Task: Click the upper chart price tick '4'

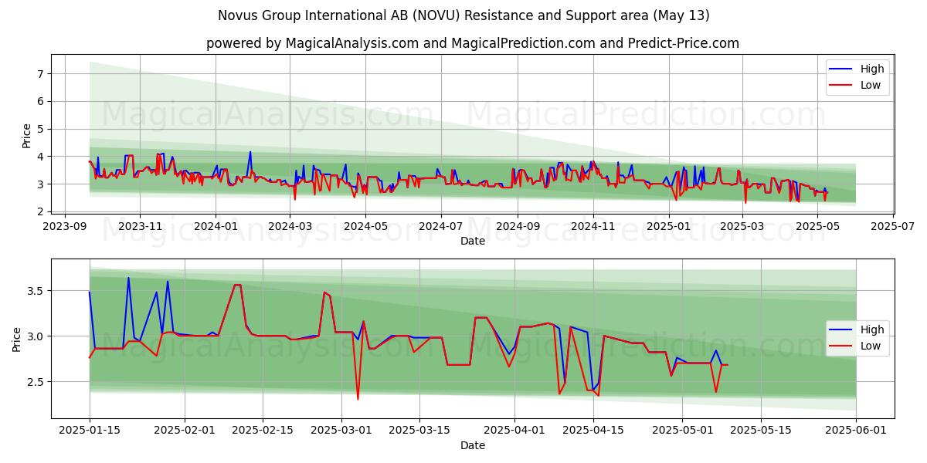Action: pyautogui.click(x=42, y=157)
